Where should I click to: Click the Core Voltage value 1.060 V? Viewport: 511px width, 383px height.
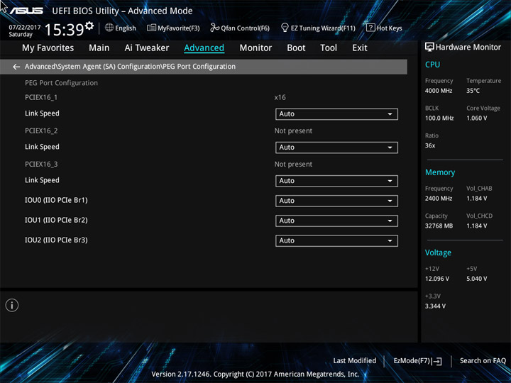[477, 118]
